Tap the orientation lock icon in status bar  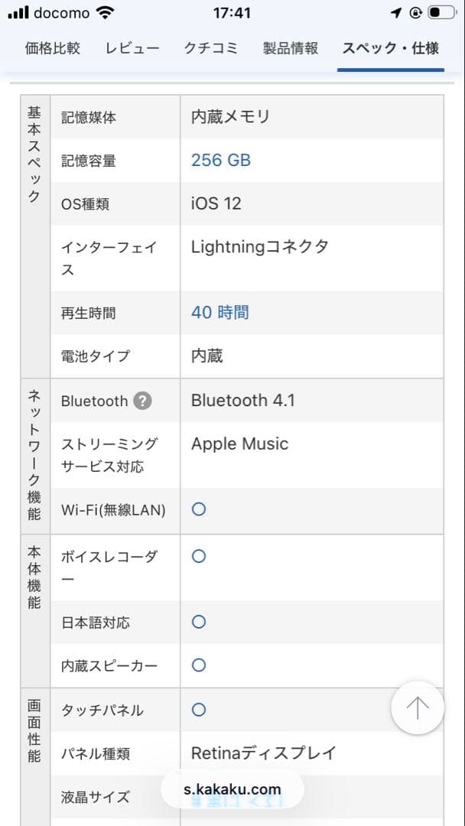(417, 11)
